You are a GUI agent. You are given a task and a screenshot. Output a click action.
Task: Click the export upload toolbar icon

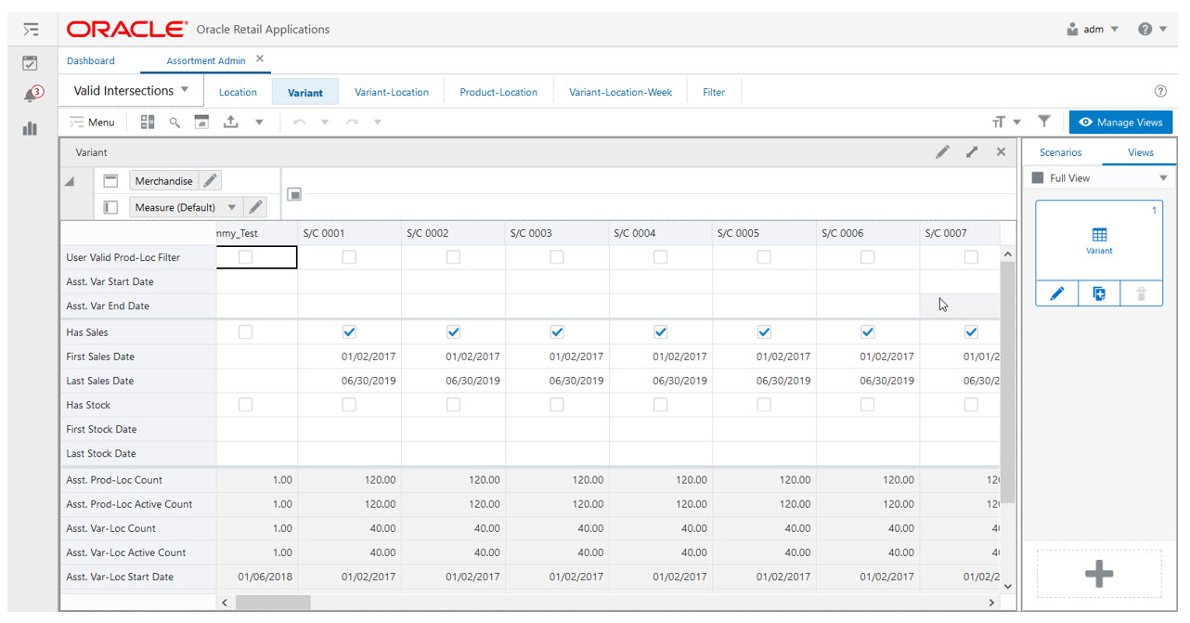231,122
